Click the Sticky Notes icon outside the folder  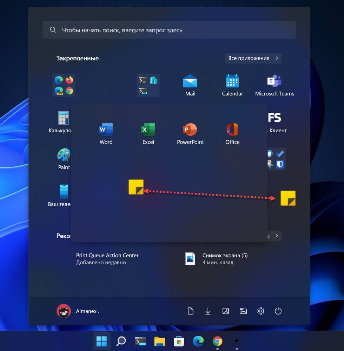(288, 198)
